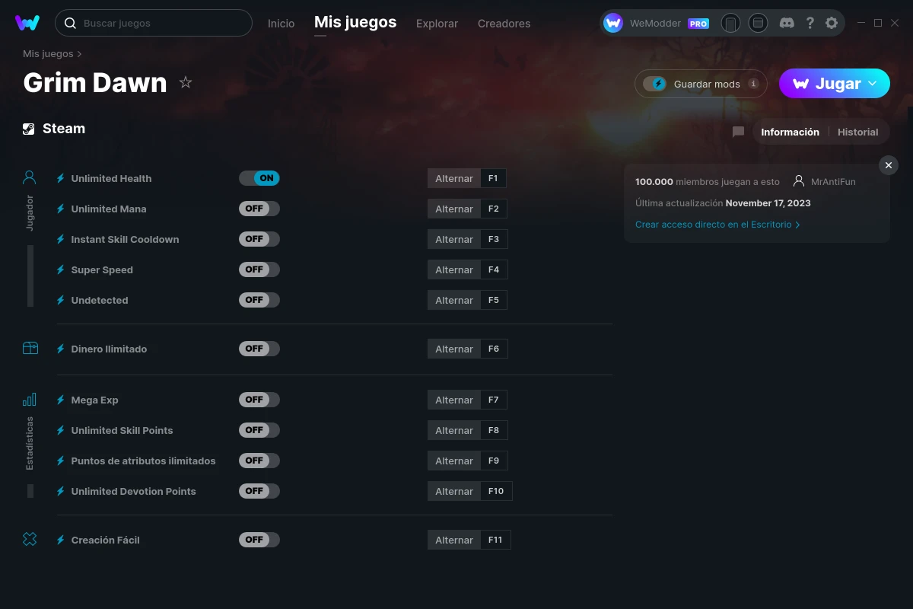
Task: Open the Creadores tab
Action: 504,24
